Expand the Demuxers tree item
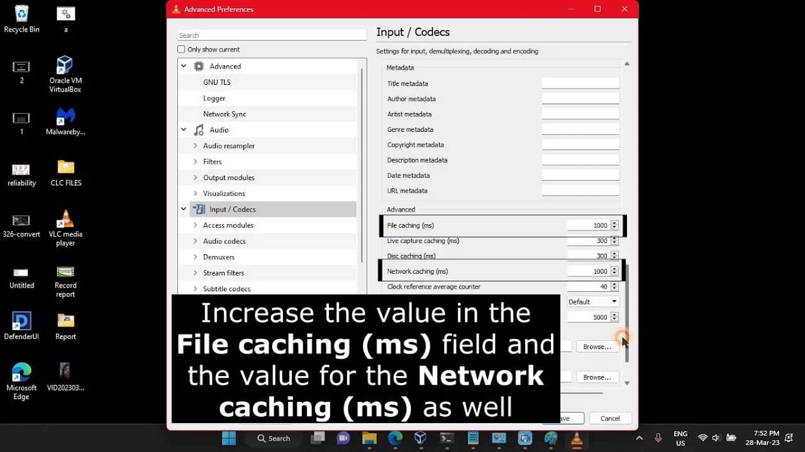This screenshot has height=452, width=805. coord(196,257)
